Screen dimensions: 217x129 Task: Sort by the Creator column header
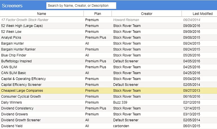pyautogui.click(x=147, y=14)
